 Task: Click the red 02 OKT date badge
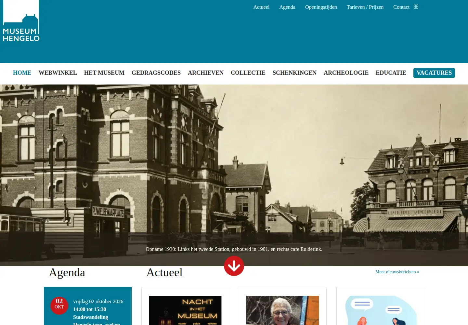pyautogui.click(x=59, y=305)
